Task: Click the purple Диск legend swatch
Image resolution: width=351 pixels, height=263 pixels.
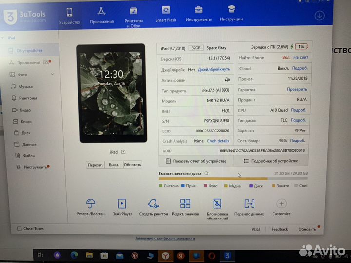Action: [x=251, y=186]
